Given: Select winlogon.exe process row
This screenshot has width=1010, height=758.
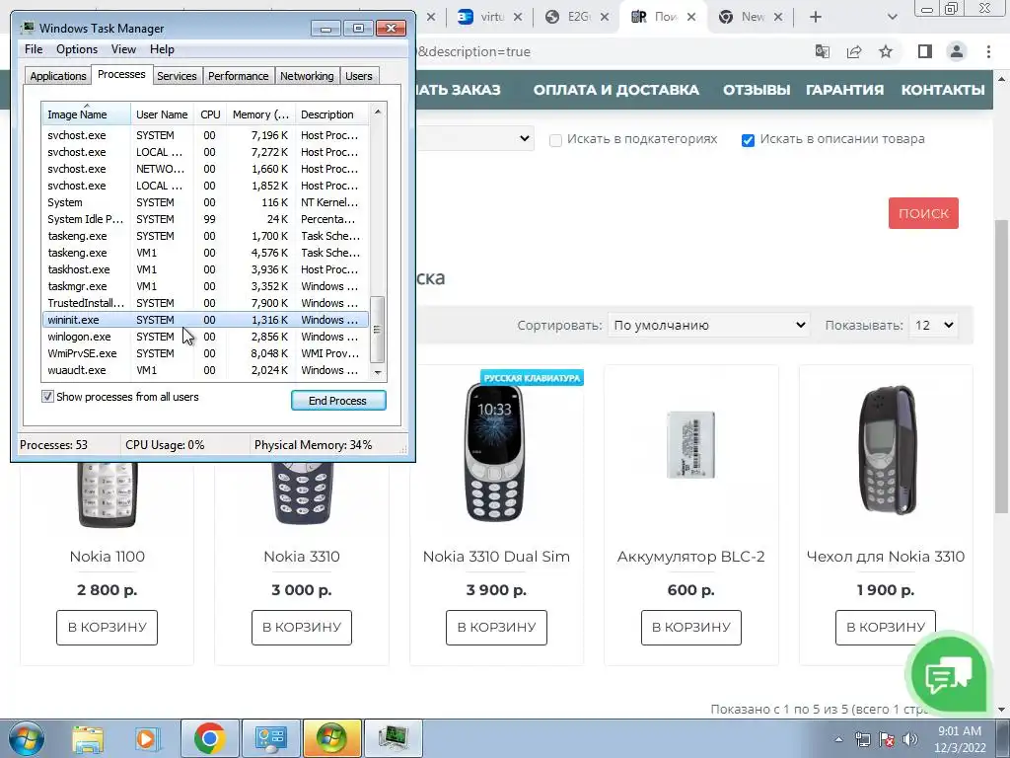Looking at the screenshot, I should [205, 337].
